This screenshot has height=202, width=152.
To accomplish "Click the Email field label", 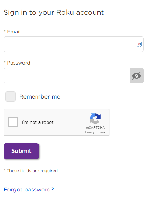I will tap(14, 32).
